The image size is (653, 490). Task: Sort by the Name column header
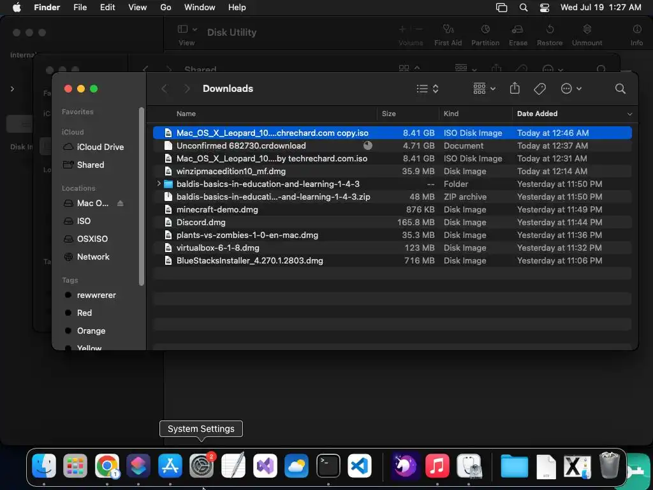186,114
